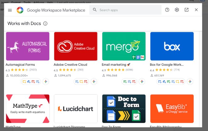The image size is (208, 131).
Task: Open the Marketplace help icon
Action: 167,10
